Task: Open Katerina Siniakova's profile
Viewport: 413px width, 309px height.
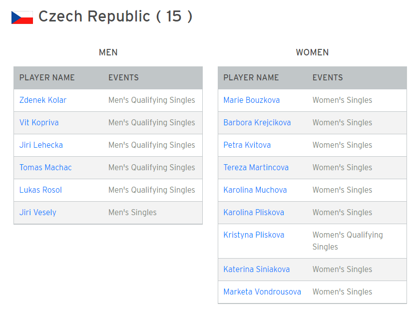Action: point(257,269)
